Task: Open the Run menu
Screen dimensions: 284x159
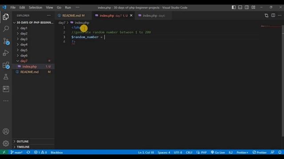Action: click(68, 8)
